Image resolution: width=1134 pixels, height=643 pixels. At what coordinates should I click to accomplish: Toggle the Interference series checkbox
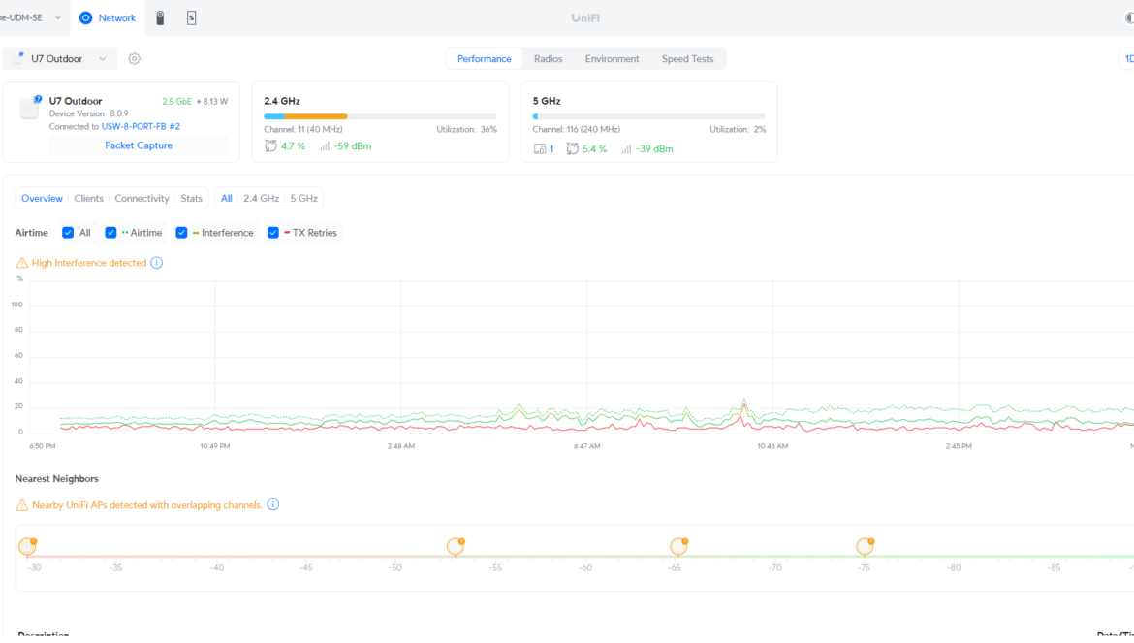coord(181,233)
